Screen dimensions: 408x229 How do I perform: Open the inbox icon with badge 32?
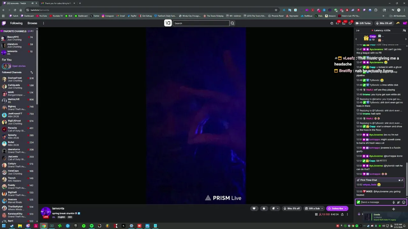(x=344, y=23)
